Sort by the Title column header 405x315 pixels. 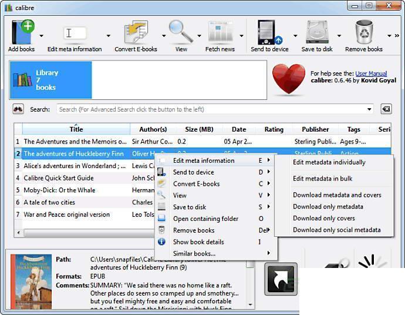76,129
